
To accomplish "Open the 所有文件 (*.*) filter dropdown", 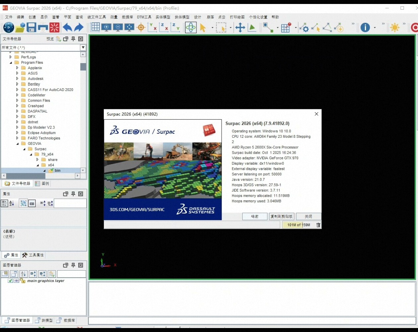I will (x=83, y=47).
